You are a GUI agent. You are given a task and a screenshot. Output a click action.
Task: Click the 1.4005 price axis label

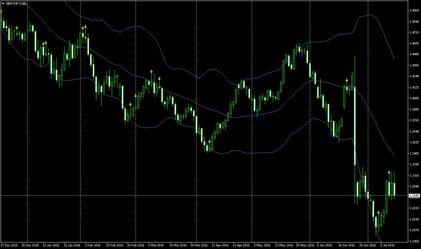click(414, 98)
